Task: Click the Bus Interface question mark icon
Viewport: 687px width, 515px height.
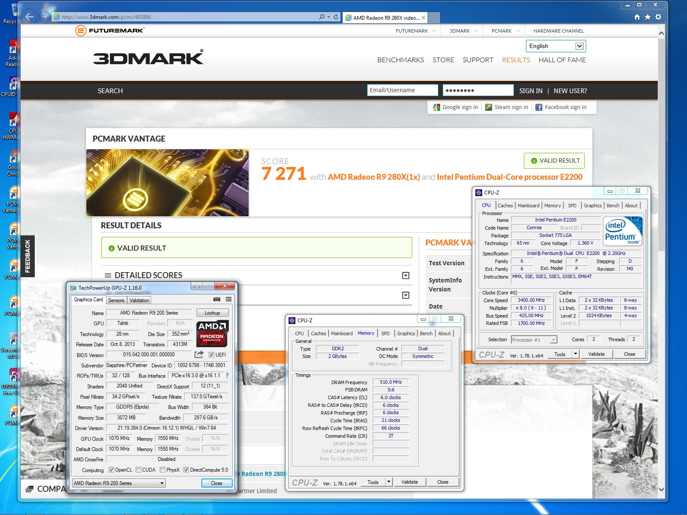Action: [x=227, y=376]
